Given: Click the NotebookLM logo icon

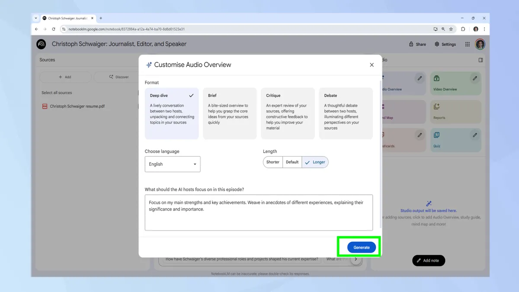Looking at the screenshot, I should pyautogui.click(x=41, y=44).
